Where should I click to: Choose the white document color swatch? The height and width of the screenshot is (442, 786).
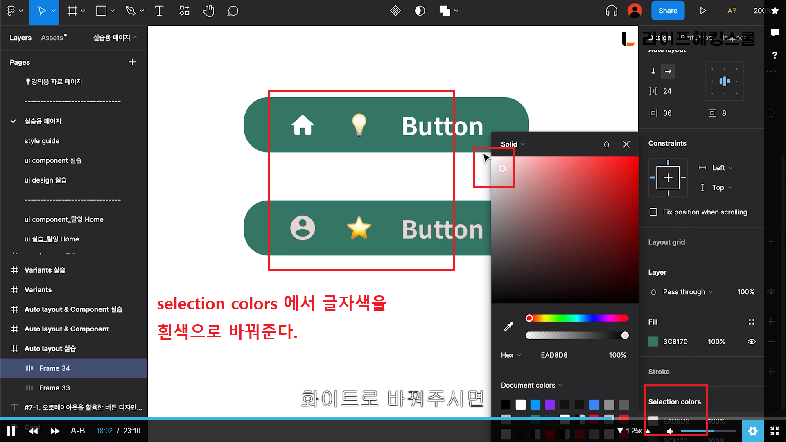click(520, 405)
